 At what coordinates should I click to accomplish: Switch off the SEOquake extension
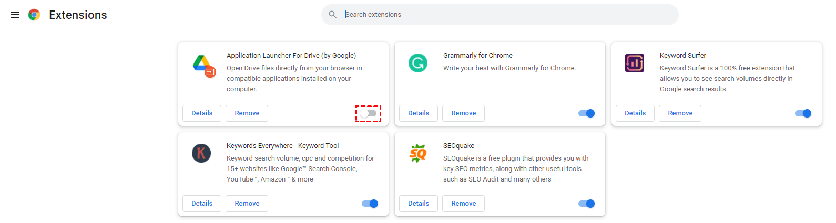[x=586, y=204]
